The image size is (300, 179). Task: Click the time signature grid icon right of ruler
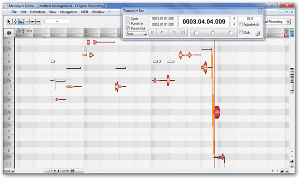pos(292,33)
